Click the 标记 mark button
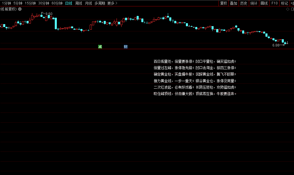 tap(284, 3)
